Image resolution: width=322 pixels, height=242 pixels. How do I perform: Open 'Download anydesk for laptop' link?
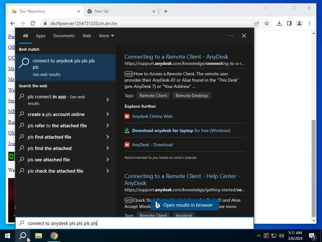[181, 130]
